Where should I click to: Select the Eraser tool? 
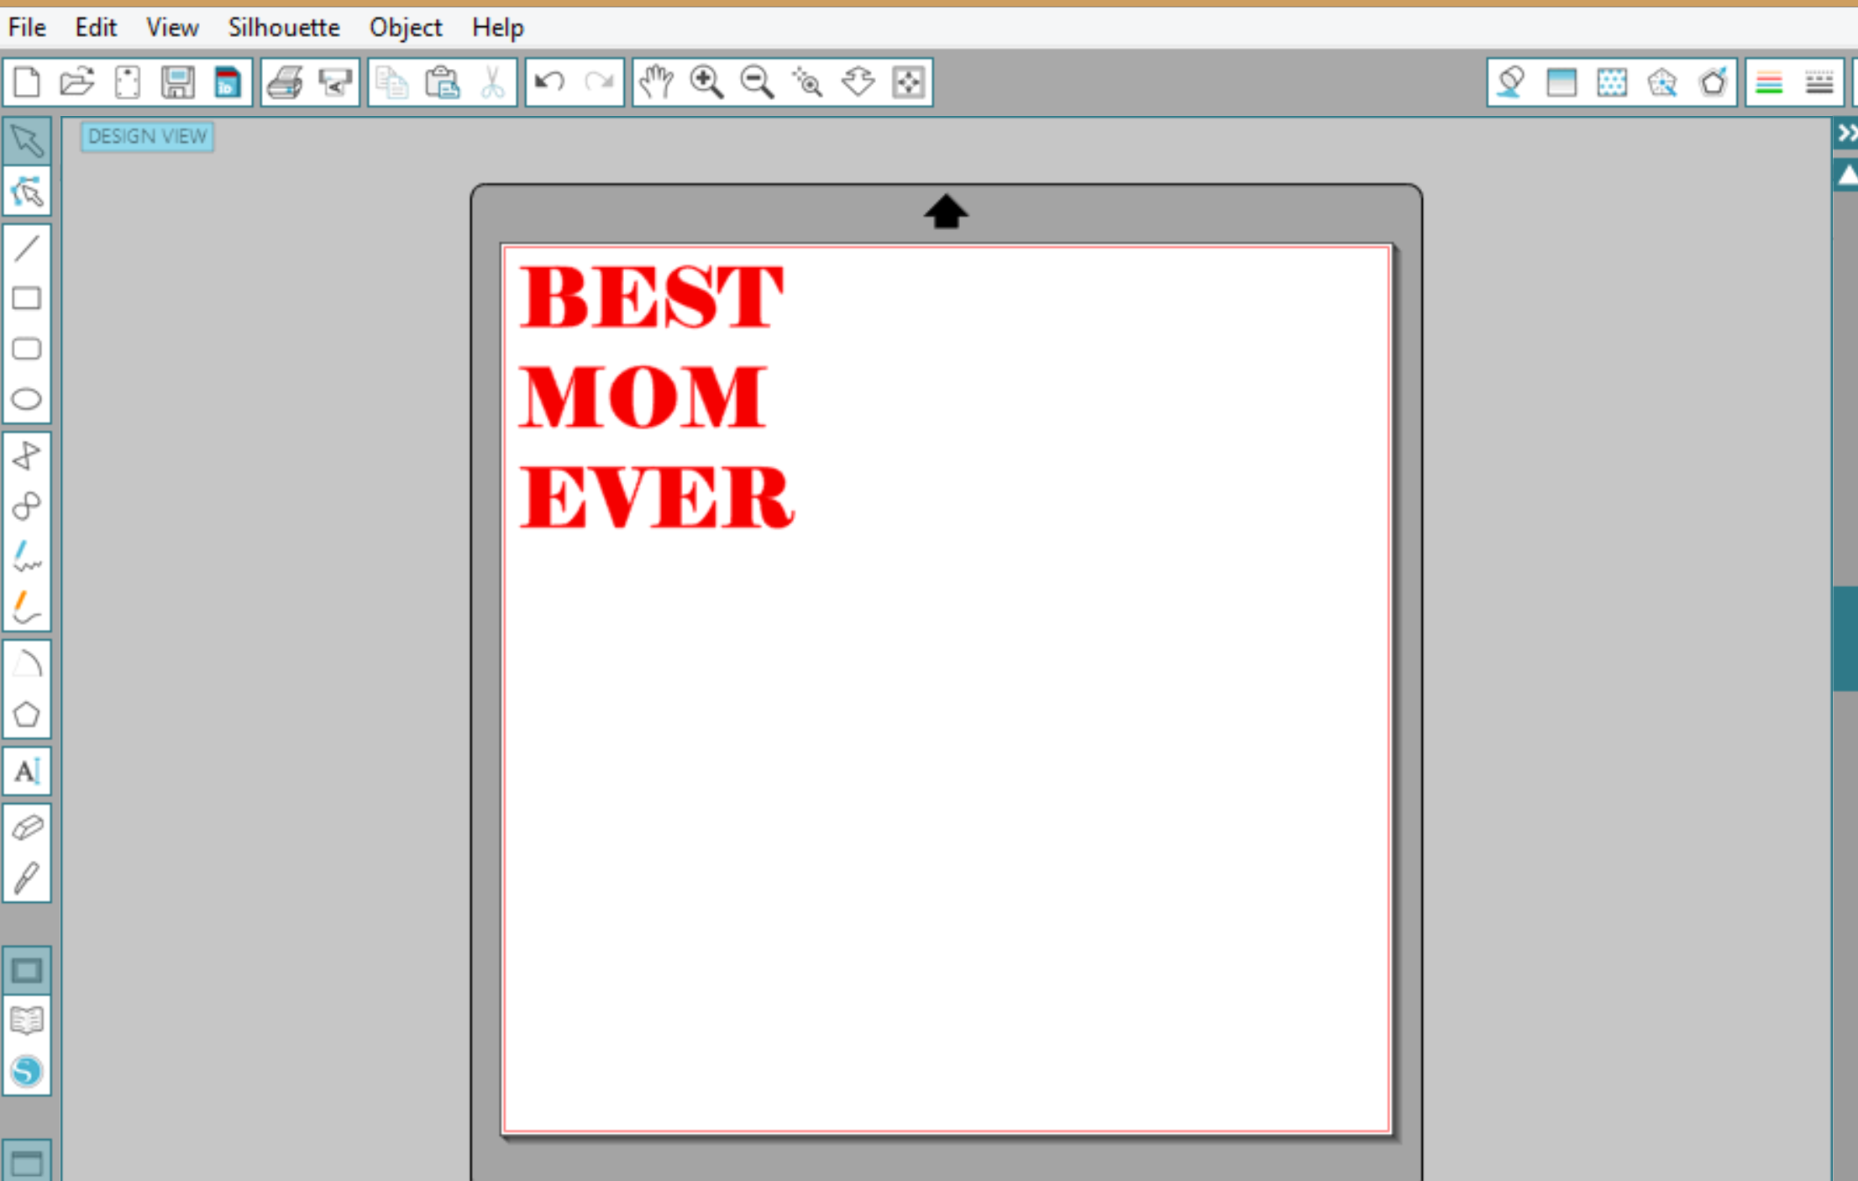(x=27, y=828)
